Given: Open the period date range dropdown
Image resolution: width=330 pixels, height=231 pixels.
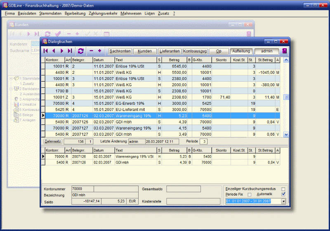Looking at the screenshot, I should [283, 201].
